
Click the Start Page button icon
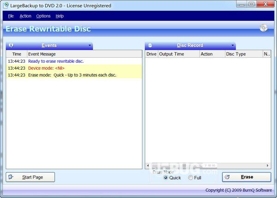point(11,177)
